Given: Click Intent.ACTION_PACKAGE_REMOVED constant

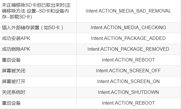Looking at the screenshot, I should [x=128, y=49].
